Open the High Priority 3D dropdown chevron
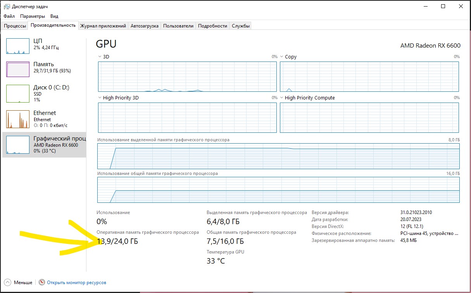This screenshot has height=293, width=471. [x=100, y=98]
